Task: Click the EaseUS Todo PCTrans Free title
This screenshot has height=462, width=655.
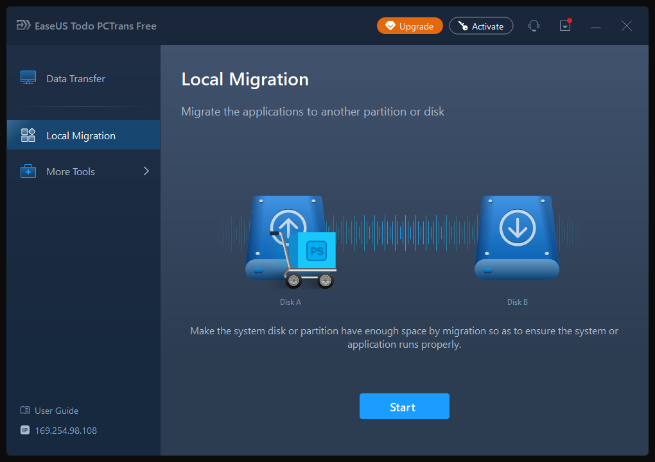Action: (x=96, y=26)
